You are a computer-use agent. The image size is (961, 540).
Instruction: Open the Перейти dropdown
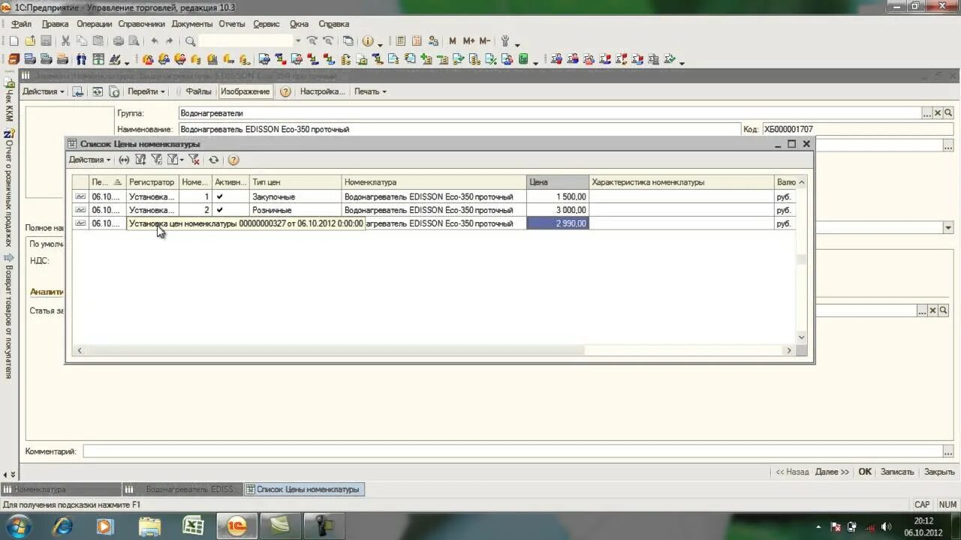click(146, 91)
